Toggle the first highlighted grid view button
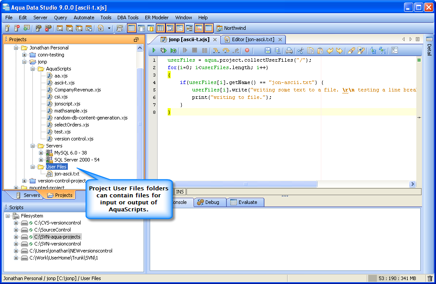This screenshot has height=284, width=436. pos(131,28)
